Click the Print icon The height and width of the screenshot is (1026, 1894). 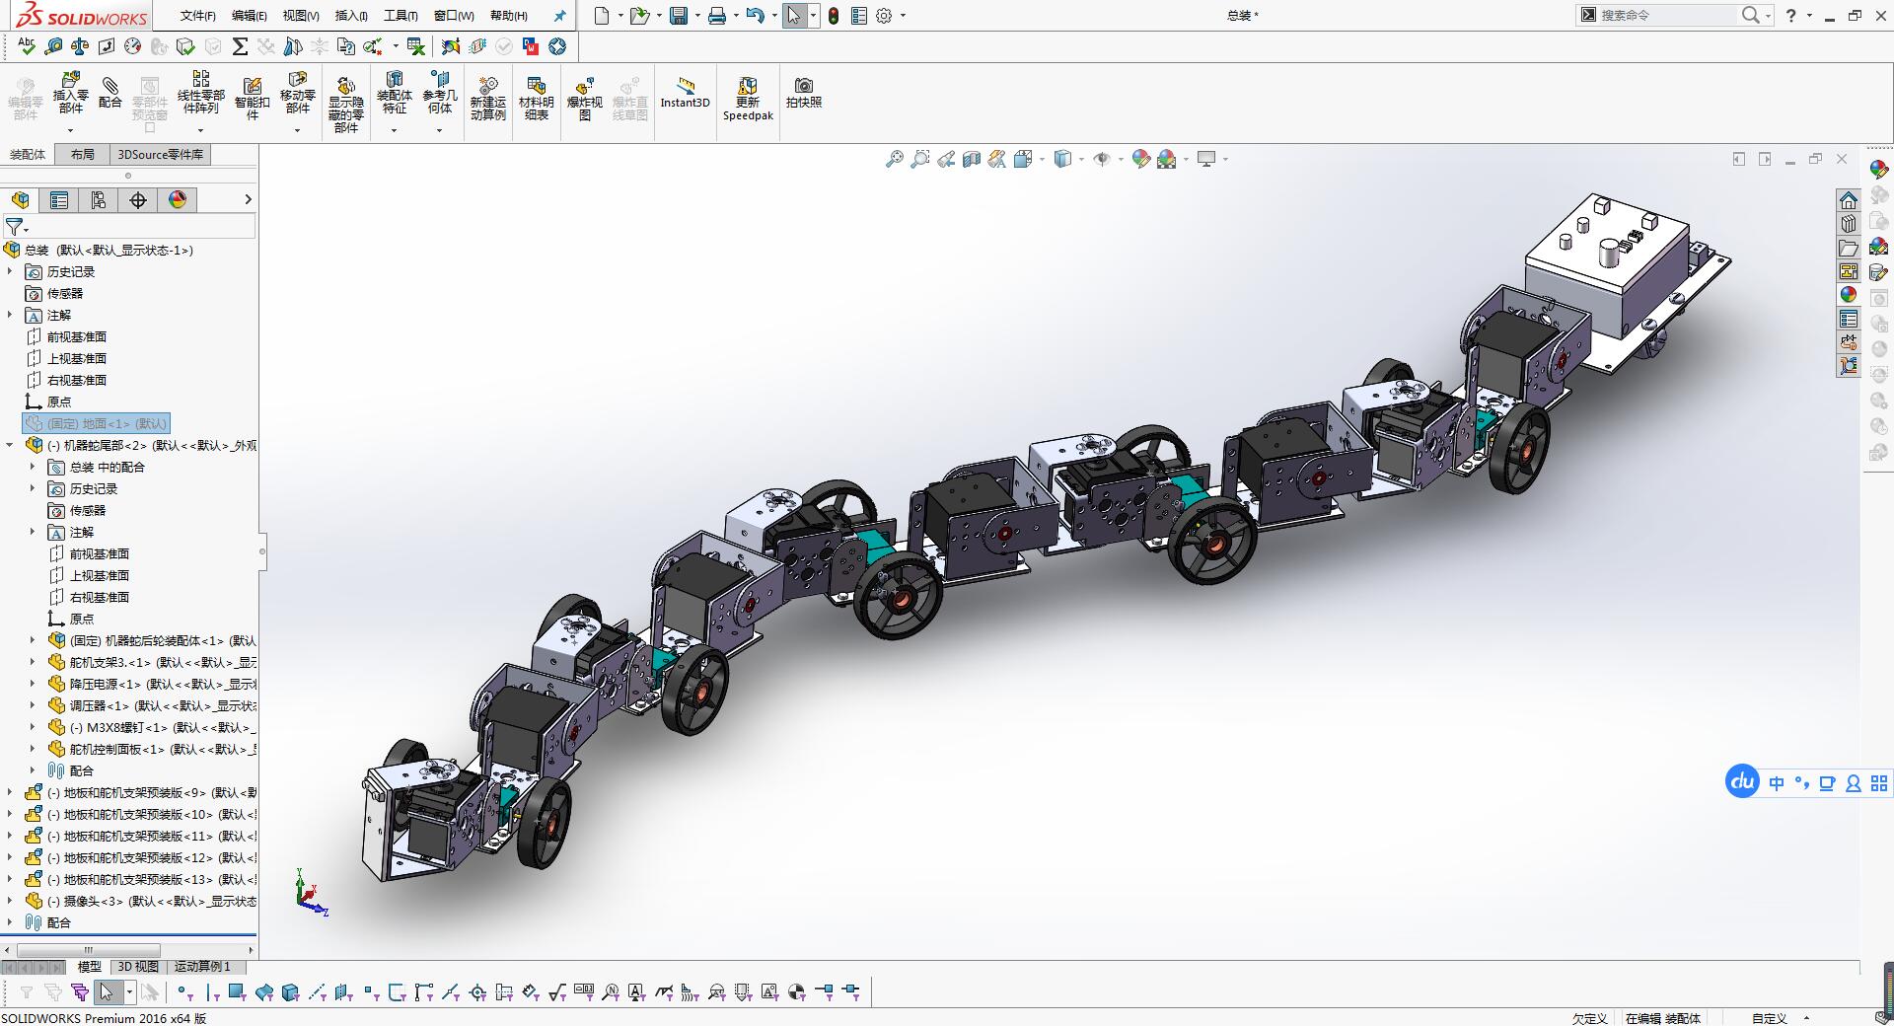[717, 16]
